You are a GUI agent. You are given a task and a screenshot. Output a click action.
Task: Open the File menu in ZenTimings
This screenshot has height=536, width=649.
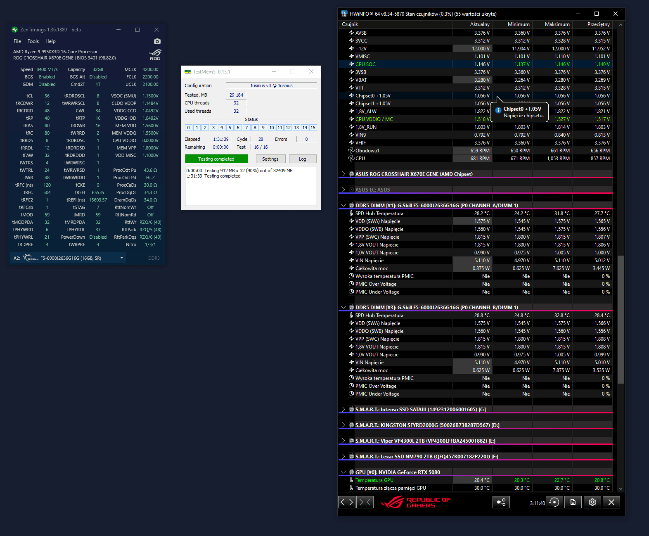[17, 41]
